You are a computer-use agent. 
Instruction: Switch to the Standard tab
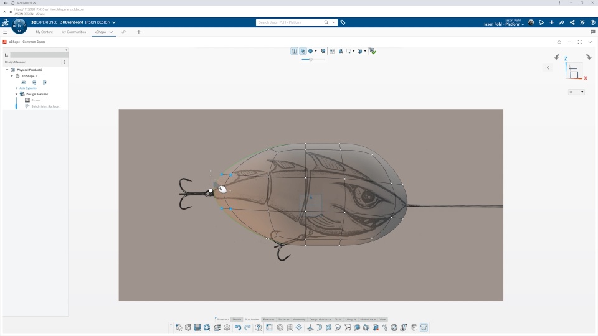point(223,319)
